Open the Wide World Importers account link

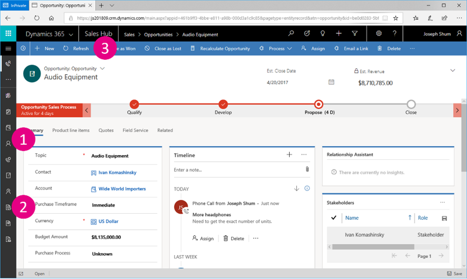point(122,189)
